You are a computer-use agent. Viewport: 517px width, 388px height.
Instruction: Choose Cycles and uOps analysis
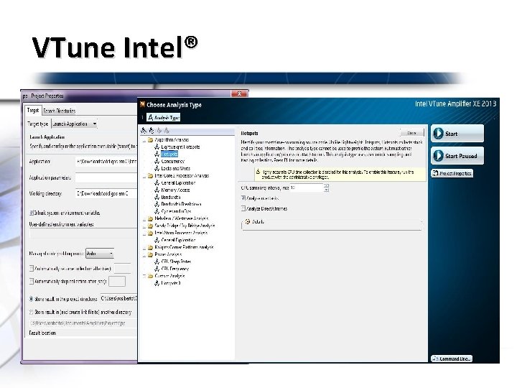[x=176, y=211]
